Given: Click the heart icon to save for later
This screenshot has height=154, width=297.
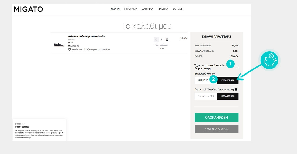Looking at the screenshot, I should tap(69, 49).
